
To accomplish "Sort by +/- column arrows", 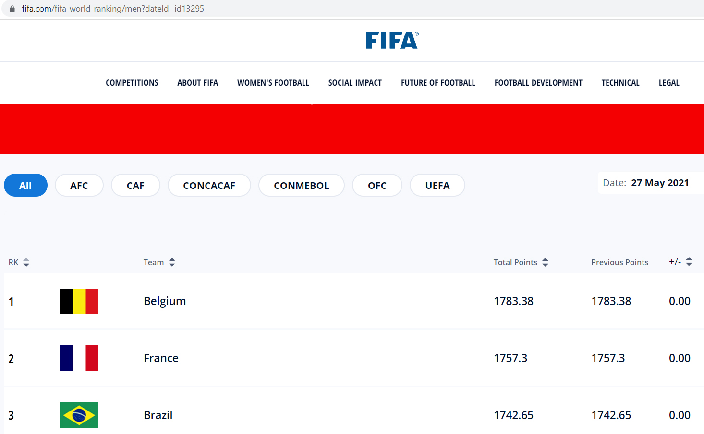I will [x=689, y=262].
